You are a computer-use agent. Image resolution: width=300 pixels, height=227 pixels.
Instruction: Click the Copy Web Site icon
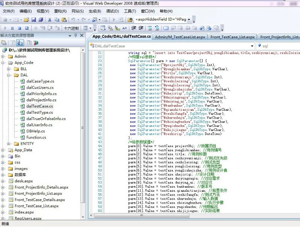point(29,43)
